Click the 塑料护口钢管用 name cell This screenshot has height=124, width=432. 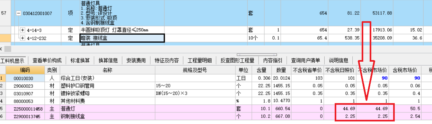(108, 85)
